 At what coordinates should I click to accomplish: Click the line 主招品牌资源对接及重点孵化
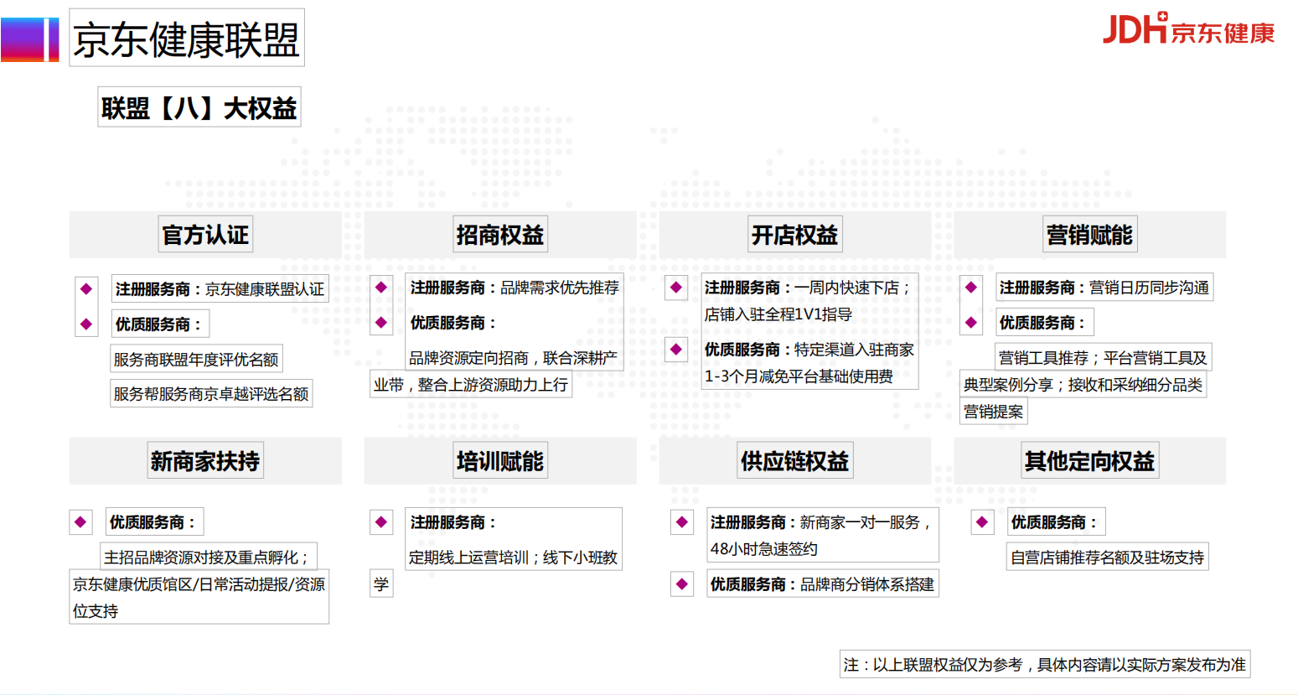point(207,558)
